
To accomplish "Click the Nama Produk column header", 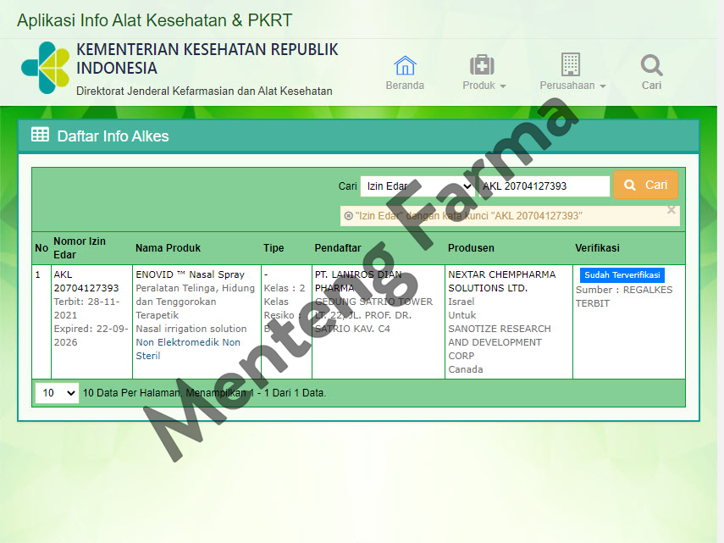I will click(x=168, y=248).
